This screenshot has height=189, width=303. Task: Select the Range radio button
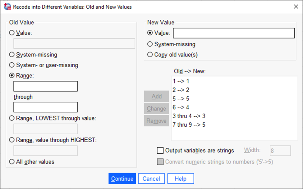click(x=12, y=75)
